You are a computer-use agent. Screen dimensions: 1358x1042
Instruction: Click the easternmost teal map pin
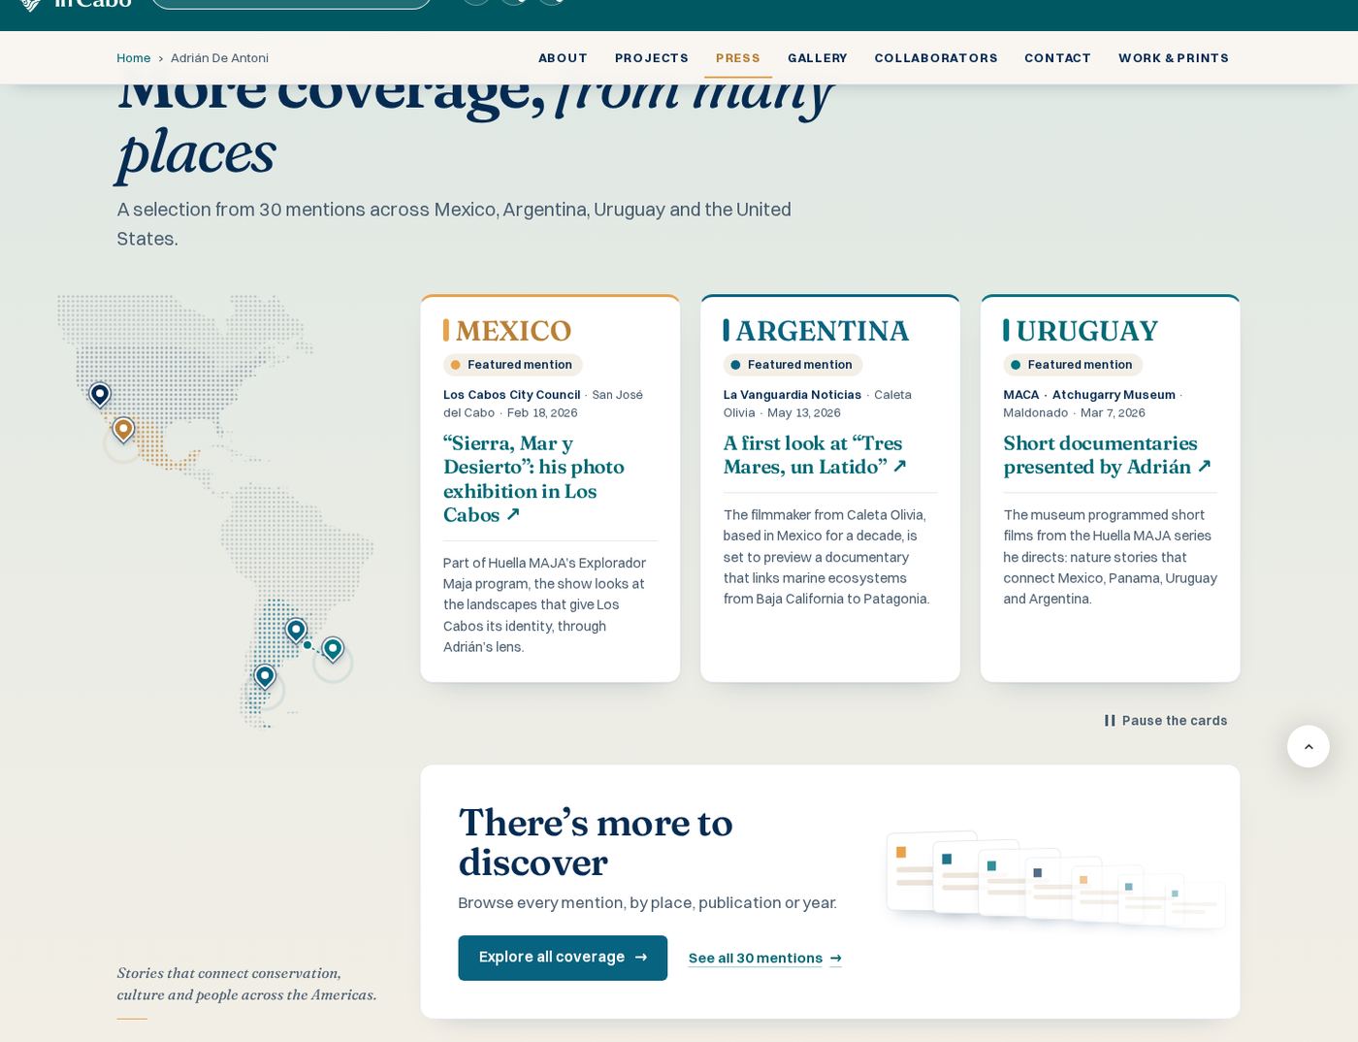333,649
